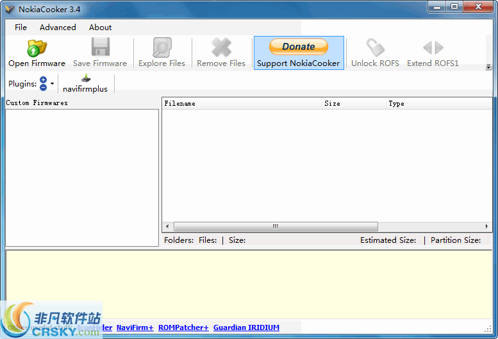Open the Guardian IRIDIUM link
Image resolution: width=498 pixels, height=339 pixels.
pos(247,327)
